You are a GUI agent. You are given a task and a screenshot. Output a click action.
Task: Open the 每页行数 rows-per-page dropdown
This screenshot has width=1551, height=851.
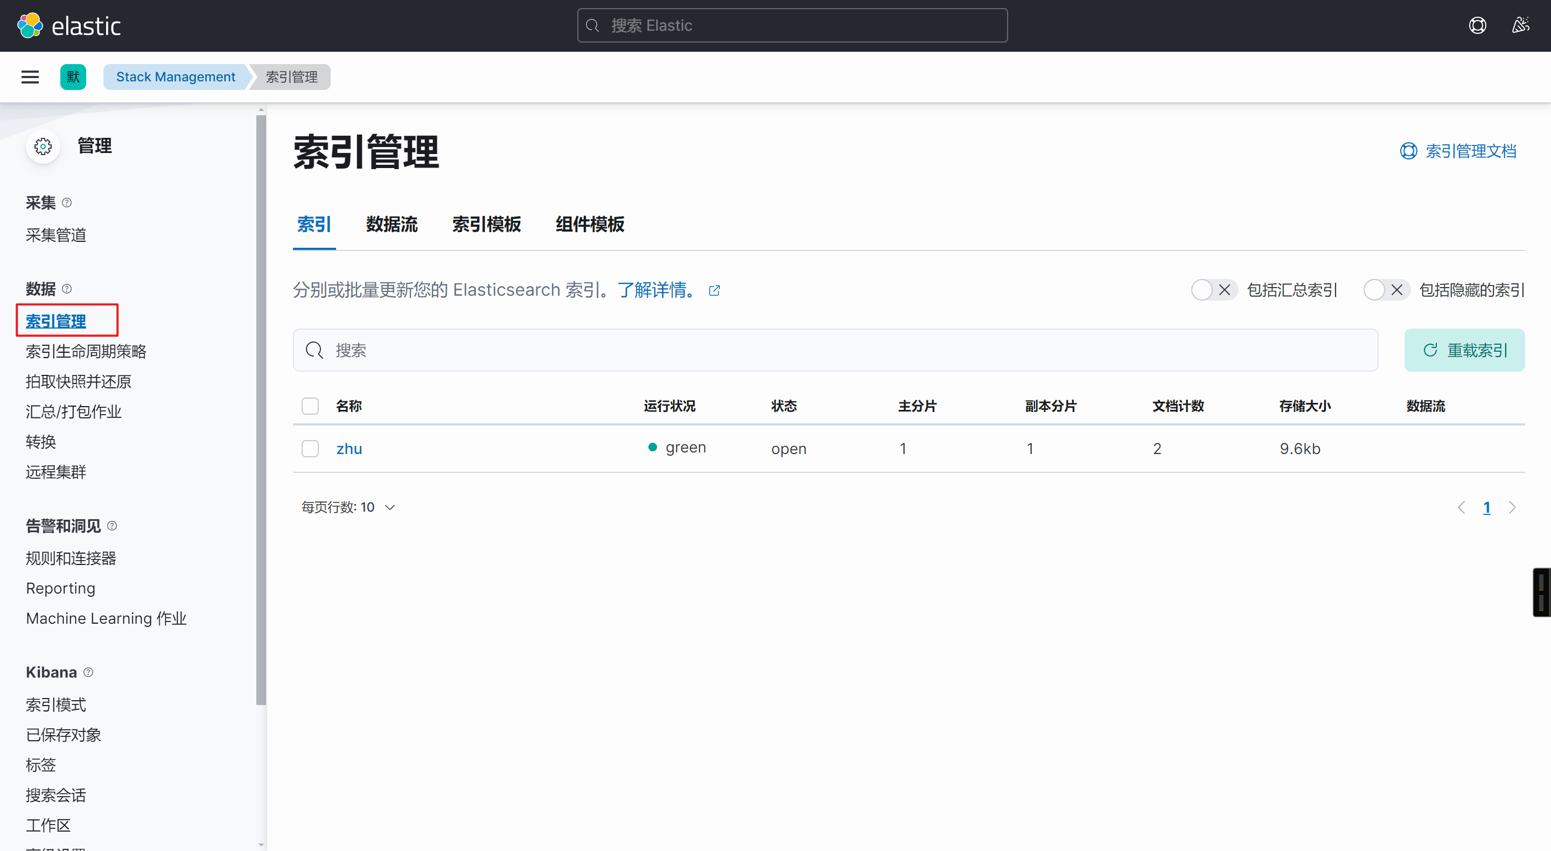tap(348, 508)
